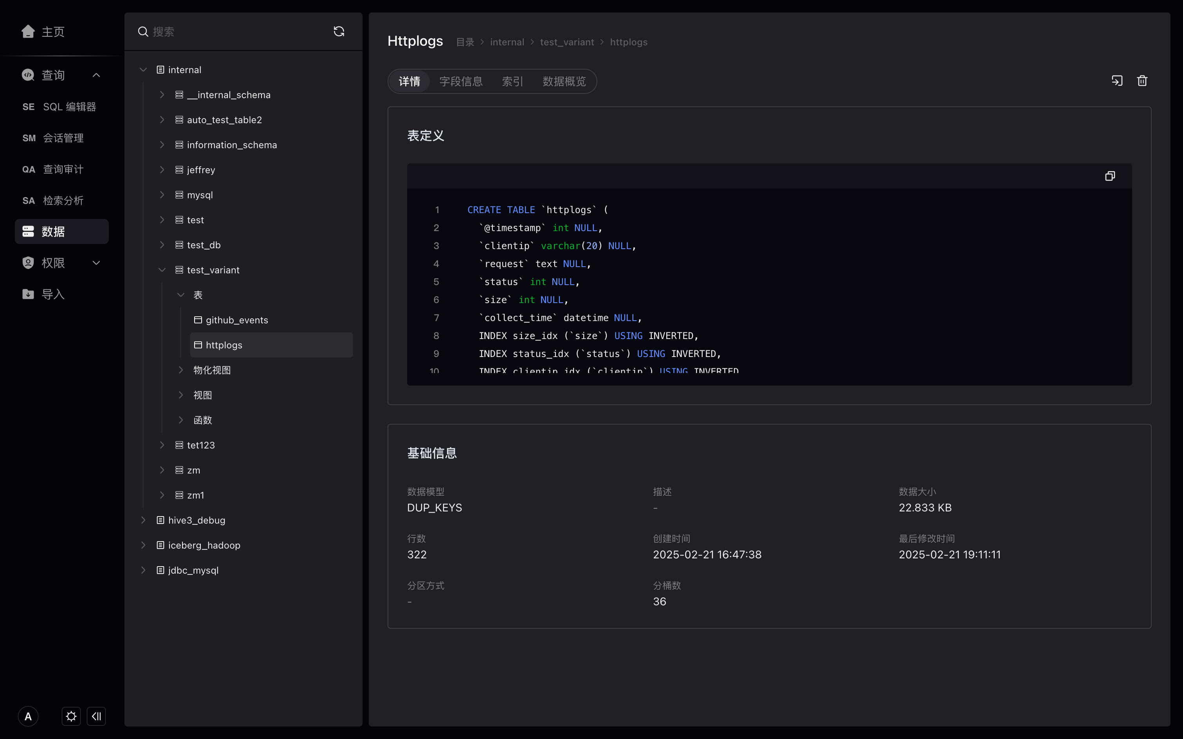Copy the table definition SQL
Viewport: 1183px width, 739px height.
[1110, 176]
